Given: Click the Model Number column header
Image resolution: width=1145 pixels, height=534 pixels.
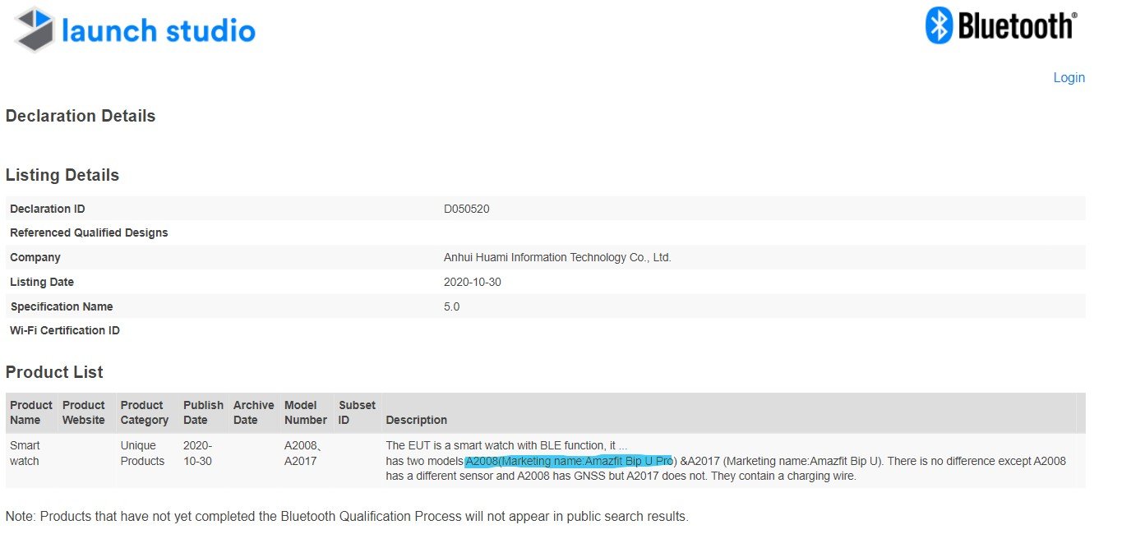Looking at the screenshot, I should pos(304,412).
